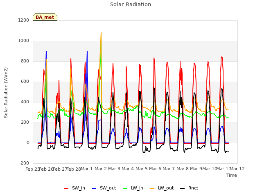The image size is (262, 196).
Task: Click the Mar 8 x-axis label
Action: pos(183,169)
